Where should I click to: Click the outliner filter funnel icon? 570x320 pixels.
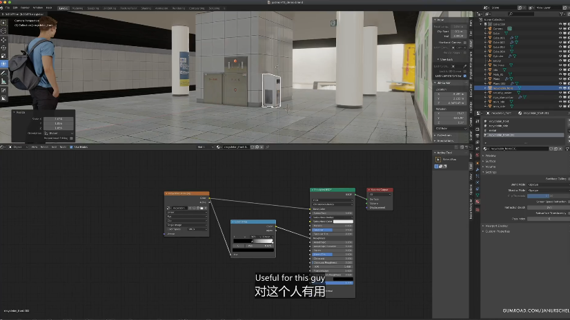562,14
